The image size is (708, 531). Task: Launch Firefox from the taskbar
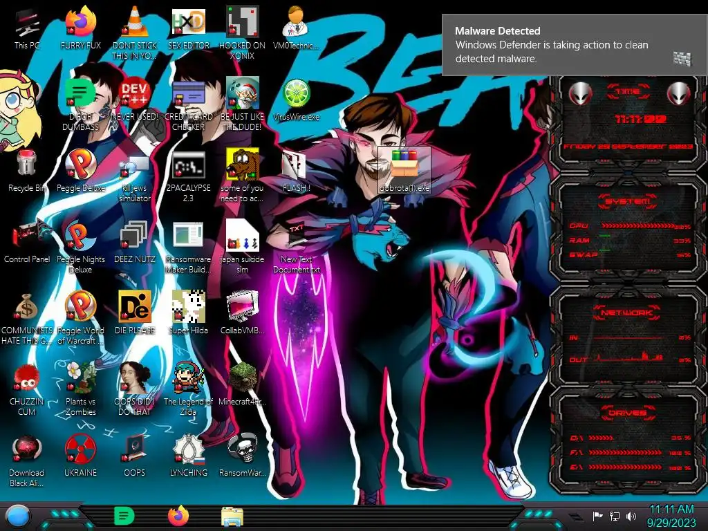[178, 516]
